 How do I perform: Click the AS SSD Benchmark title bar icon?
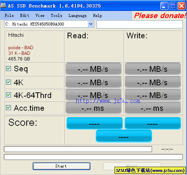coord(3,5)
